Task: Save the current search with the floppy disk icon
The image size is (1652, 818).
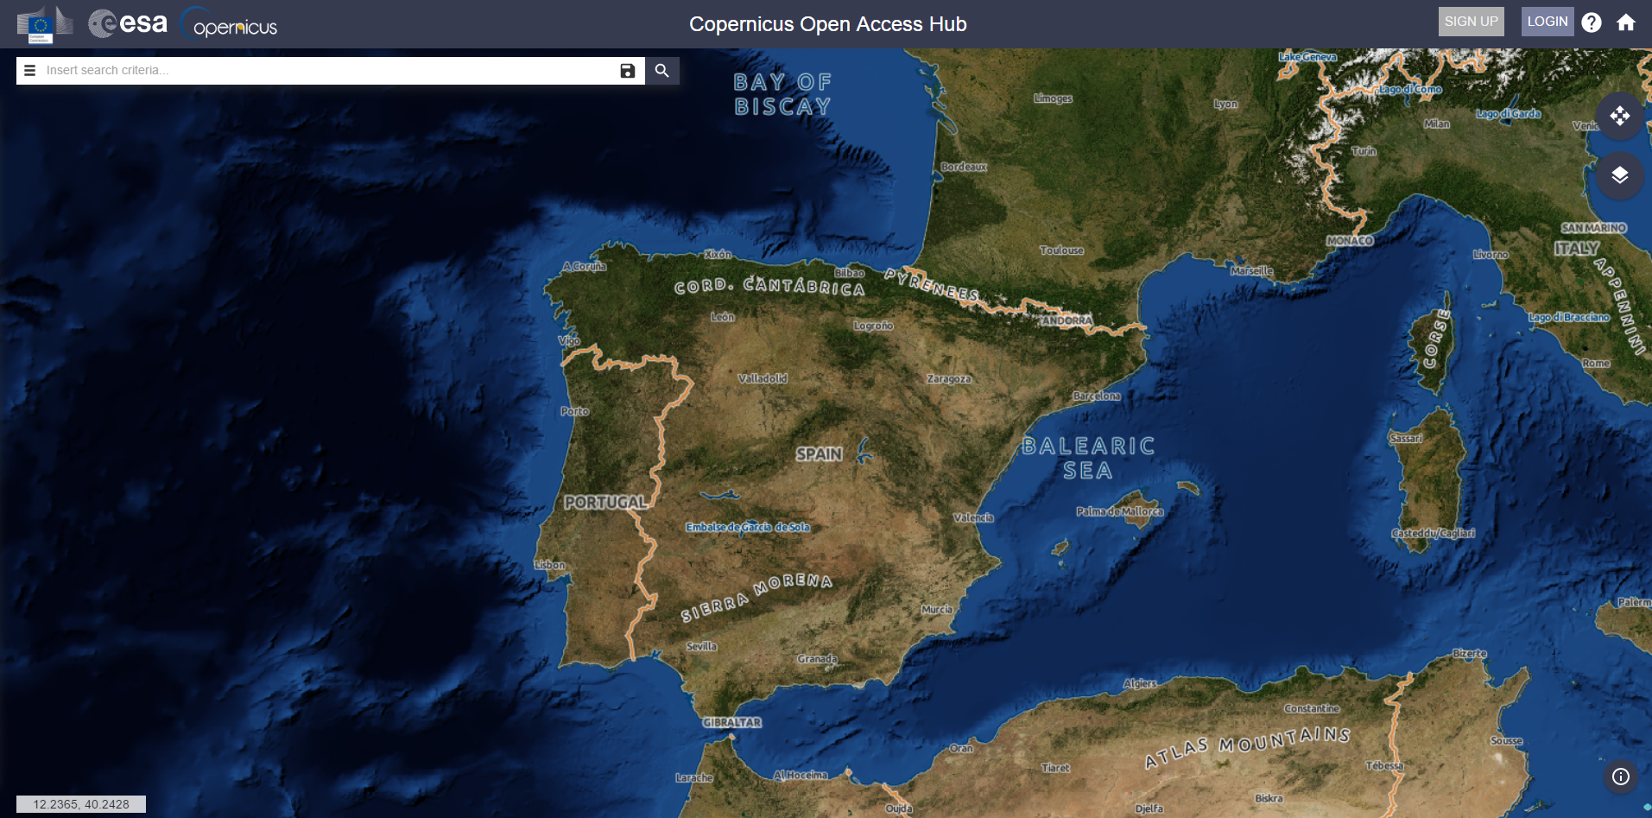Action: point(628,71)
